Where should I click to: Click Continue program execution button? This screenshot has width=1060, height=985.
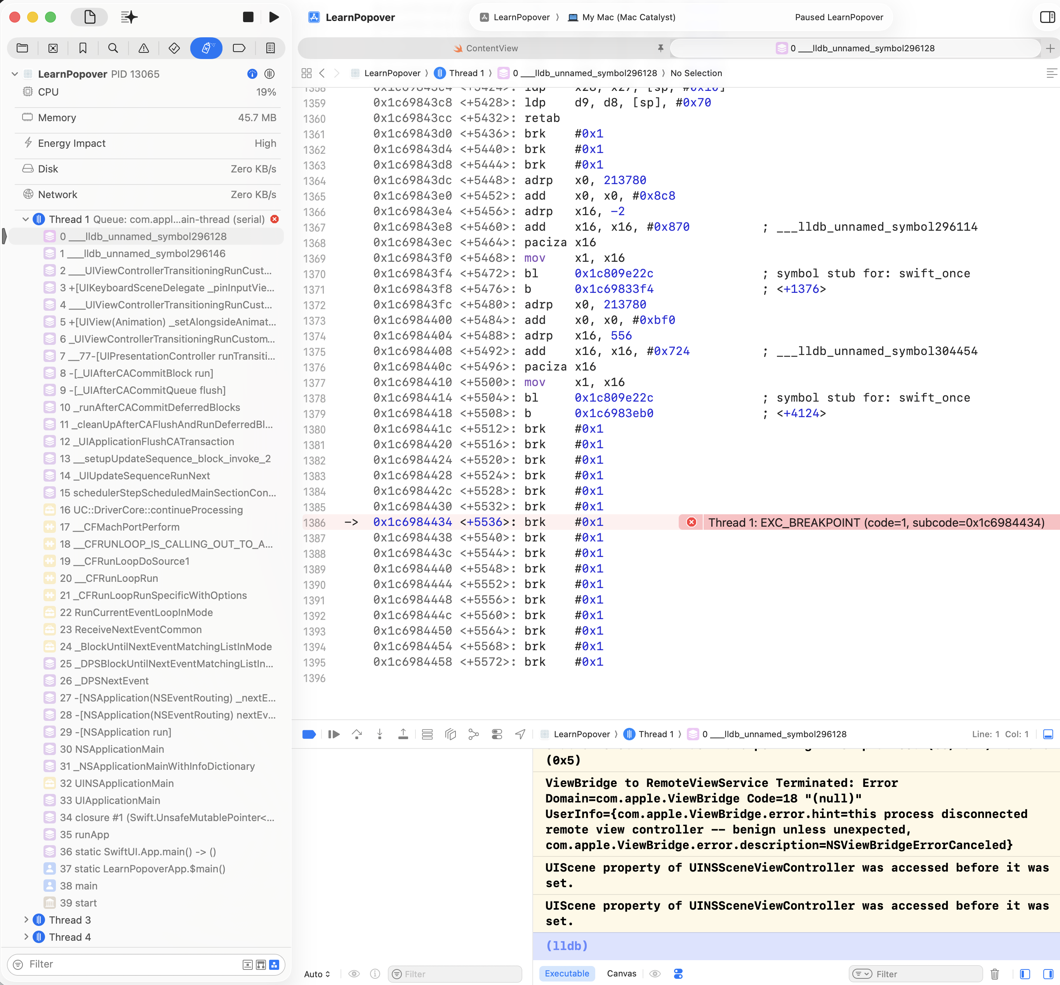tap(334, 734)
